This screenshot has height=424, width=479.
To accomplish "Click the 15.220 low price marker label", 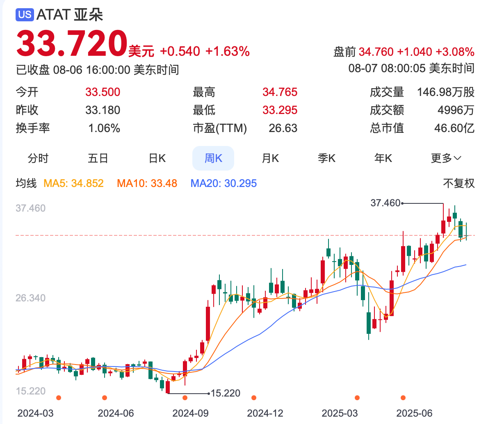I will pyautogui.click(x=225, y=394).
